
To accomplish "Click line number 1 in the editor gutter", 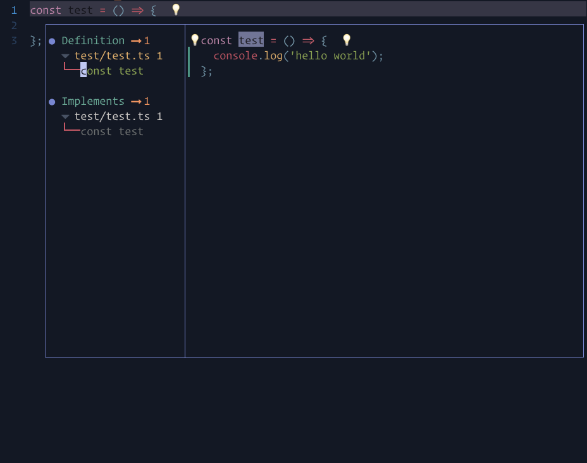I will coord(14,9).
